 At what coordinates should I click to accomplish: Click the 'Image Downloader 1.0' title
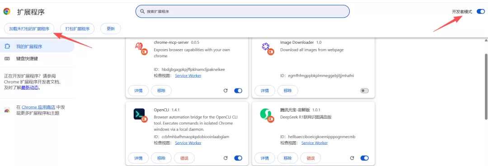pos(300,42)
